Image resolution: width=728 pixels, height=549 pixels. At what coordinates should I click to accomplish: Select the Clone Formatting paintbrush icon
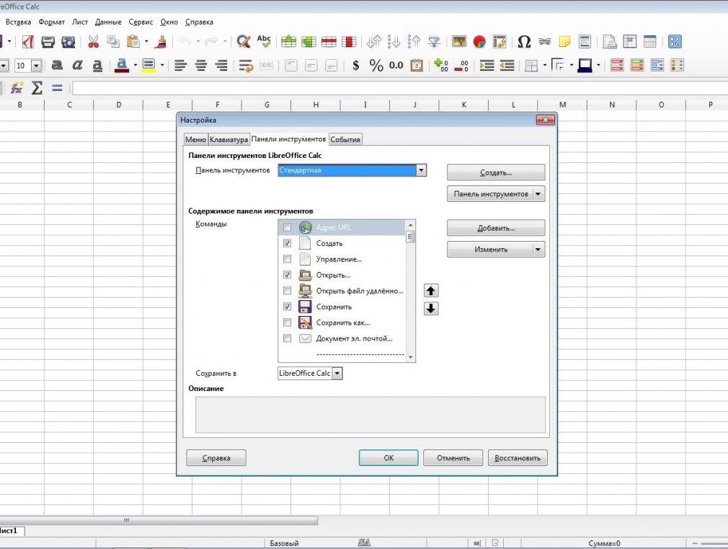pyautogui.click(x=161, y=42)
